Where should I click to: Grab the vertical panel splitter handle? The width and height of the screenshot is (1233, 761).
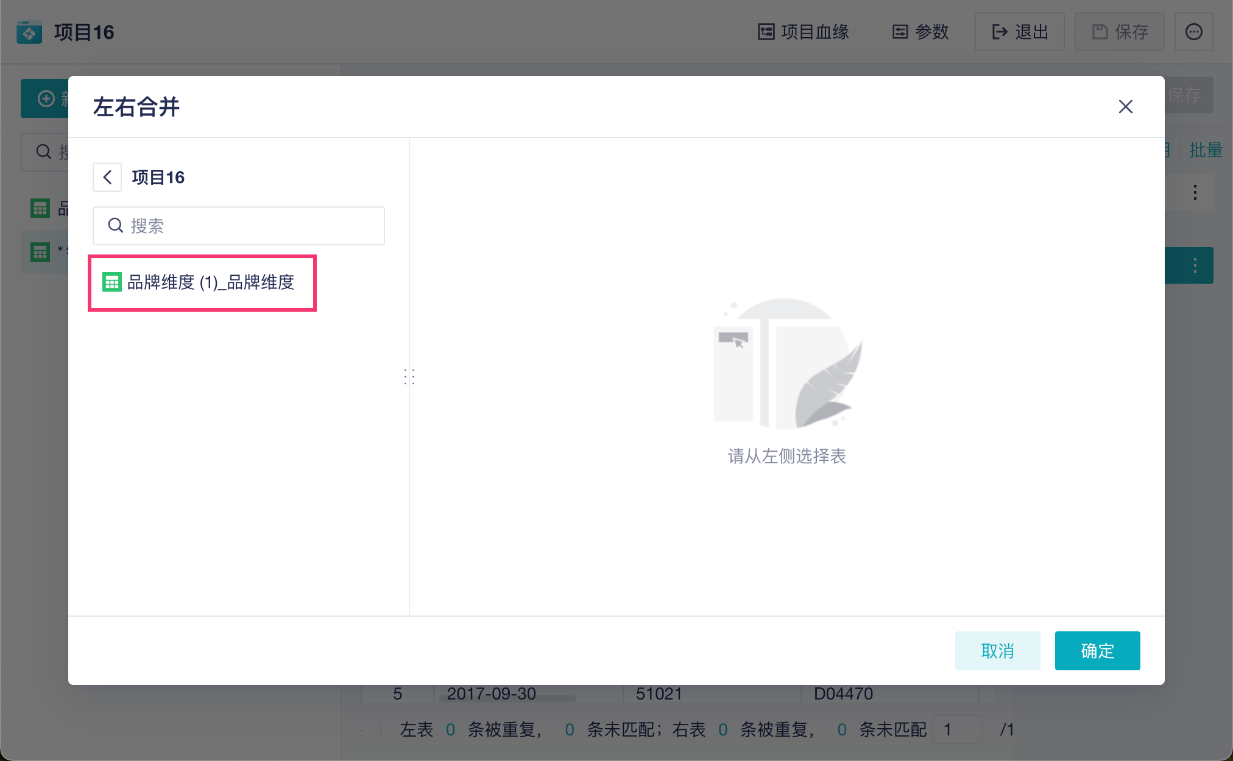point(409,377)
